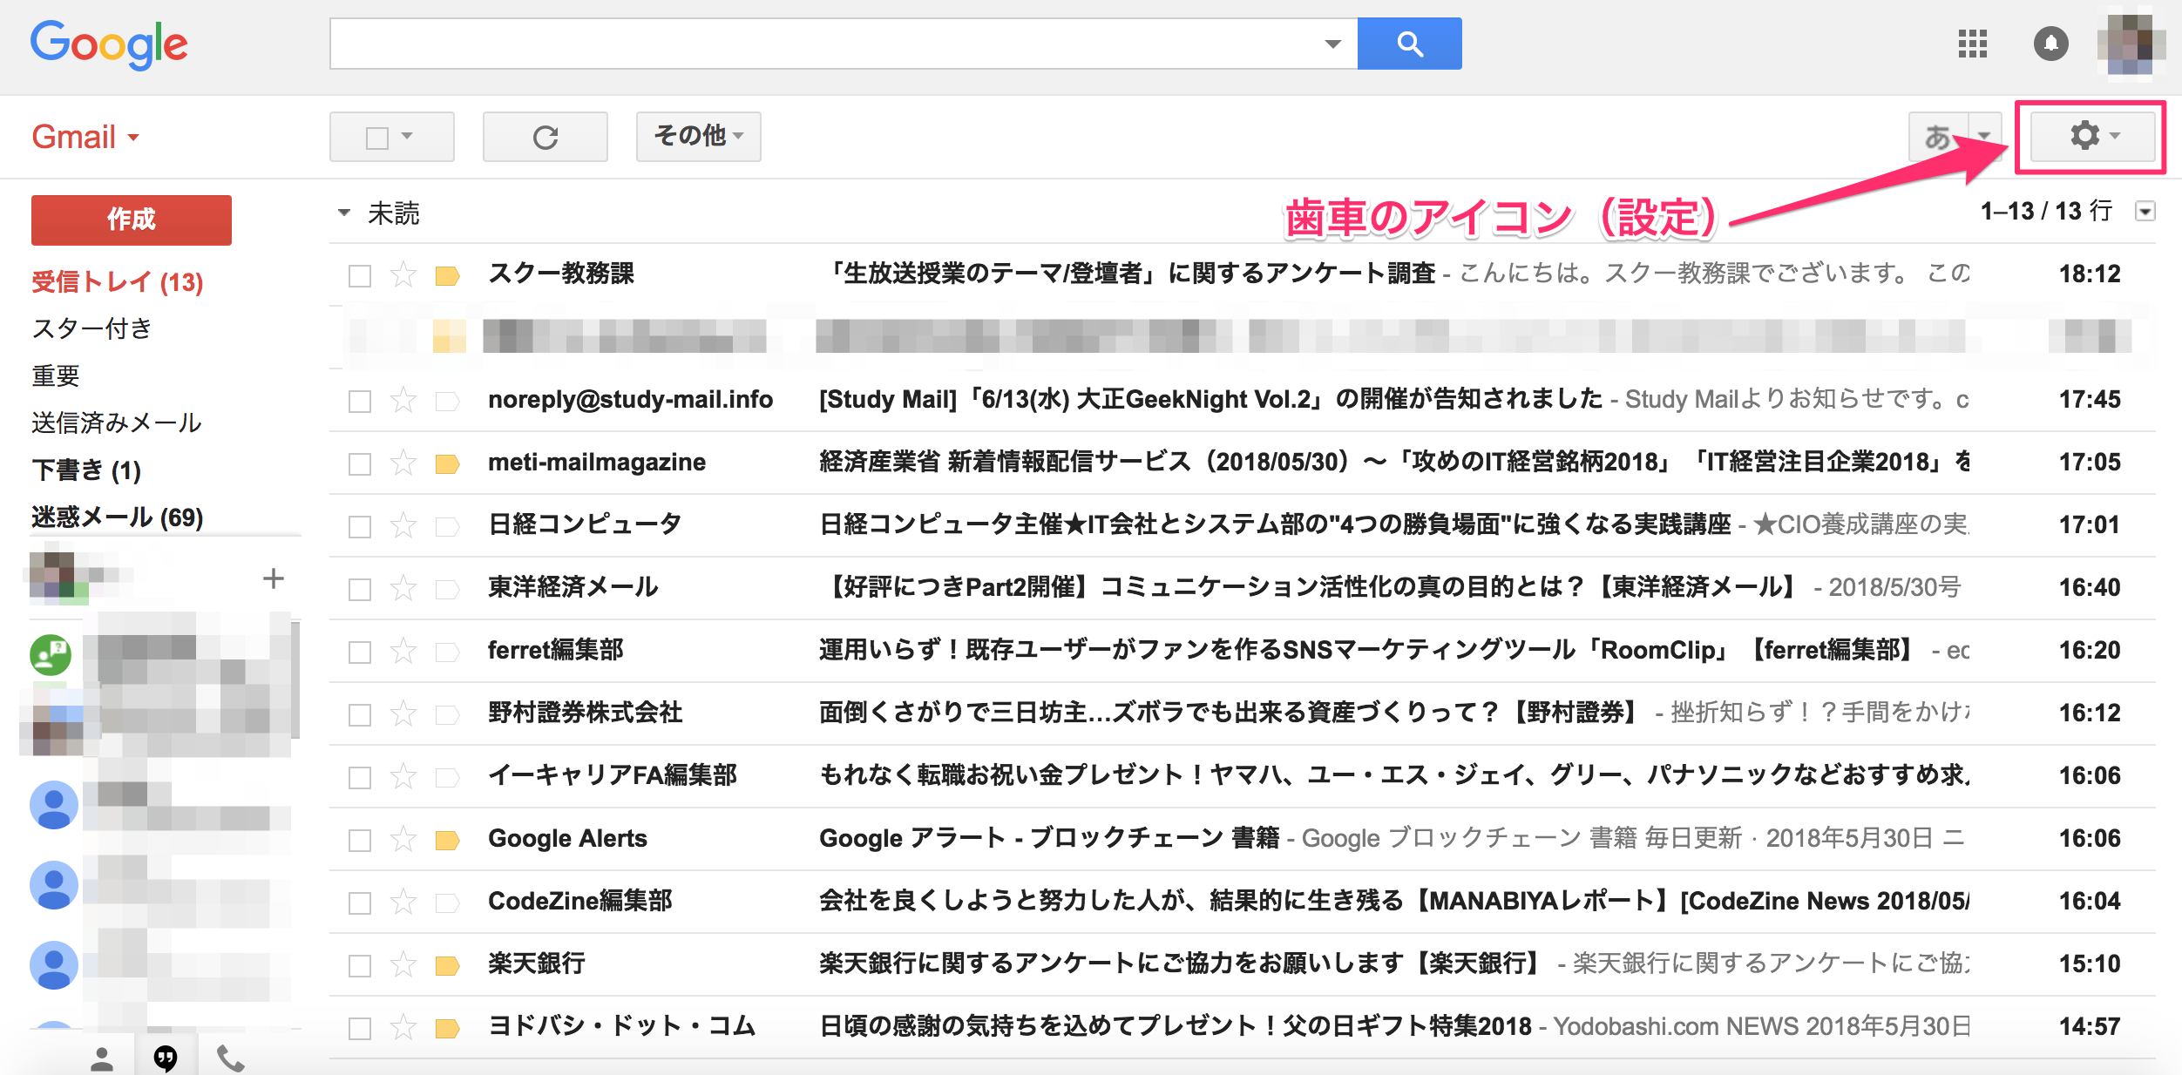
Task: Star the Google Alerts message
Action: click(x=403, y=839)
